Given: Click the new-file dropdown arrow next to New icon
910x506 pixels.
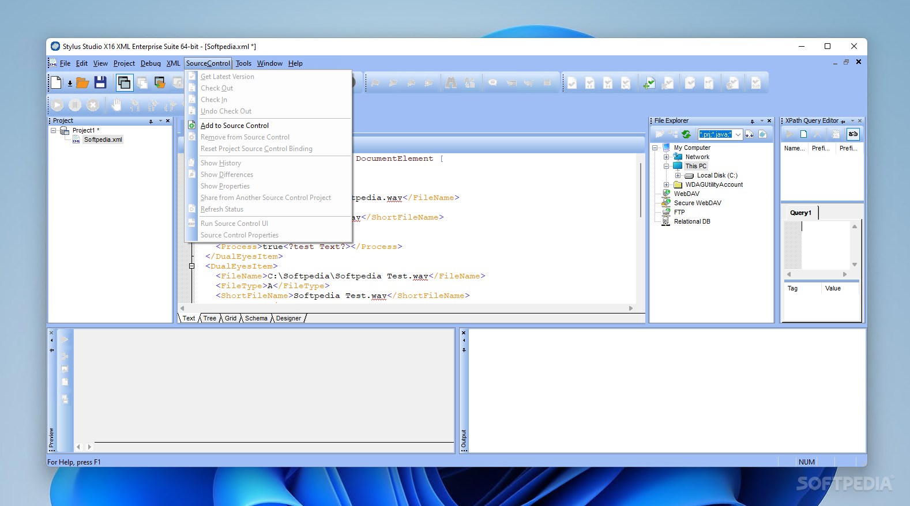Looking at the screenshot, I should tap(70, 84).
